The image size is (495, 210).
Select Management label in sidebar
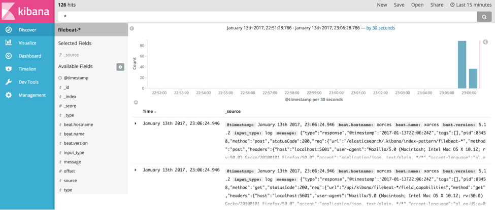pyautogui.click(x=32, y=95)
